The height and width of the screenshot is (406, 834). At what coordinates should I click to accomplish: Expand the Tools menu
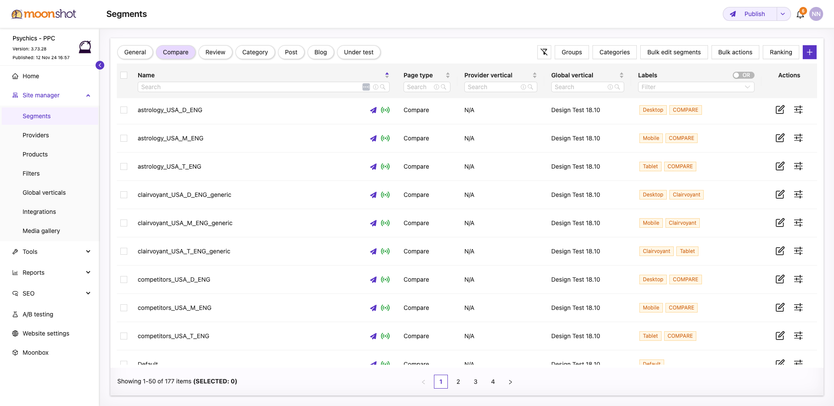(x=88, y=252)
